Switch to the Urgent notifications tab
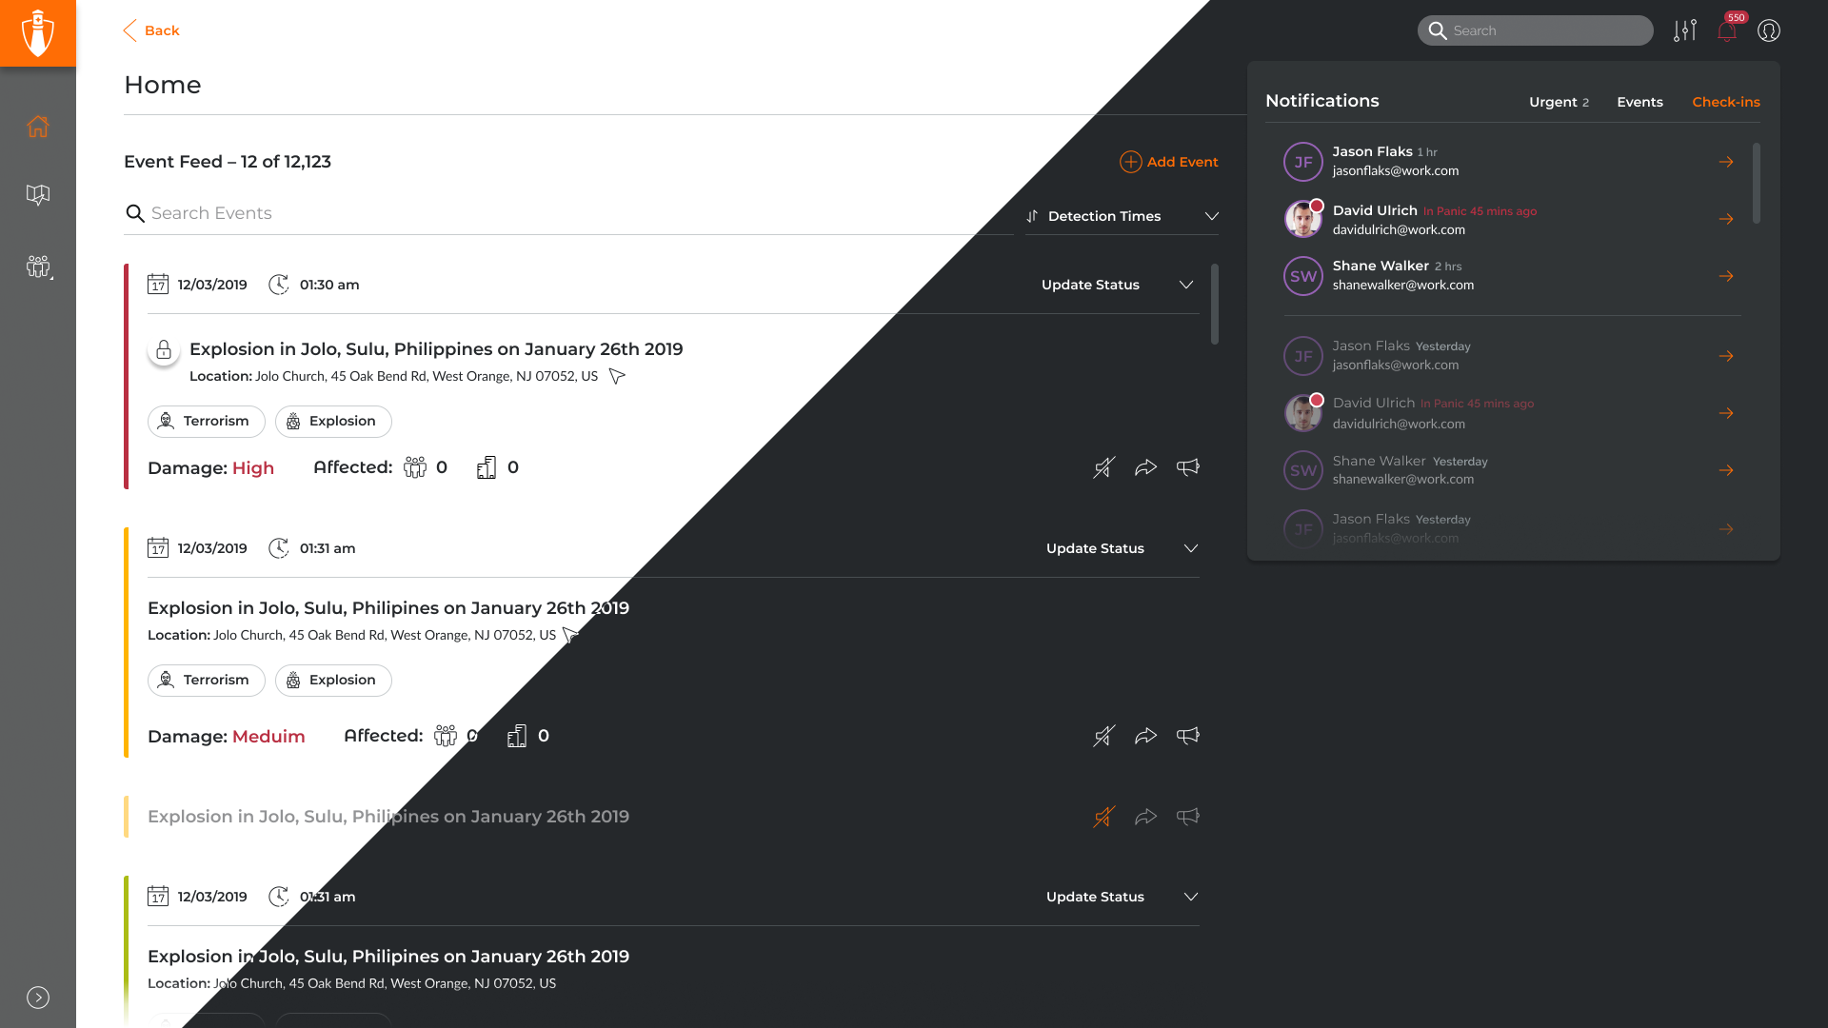The height and width of the screenshot is (1028, 1828). (x=1559, y=102)
